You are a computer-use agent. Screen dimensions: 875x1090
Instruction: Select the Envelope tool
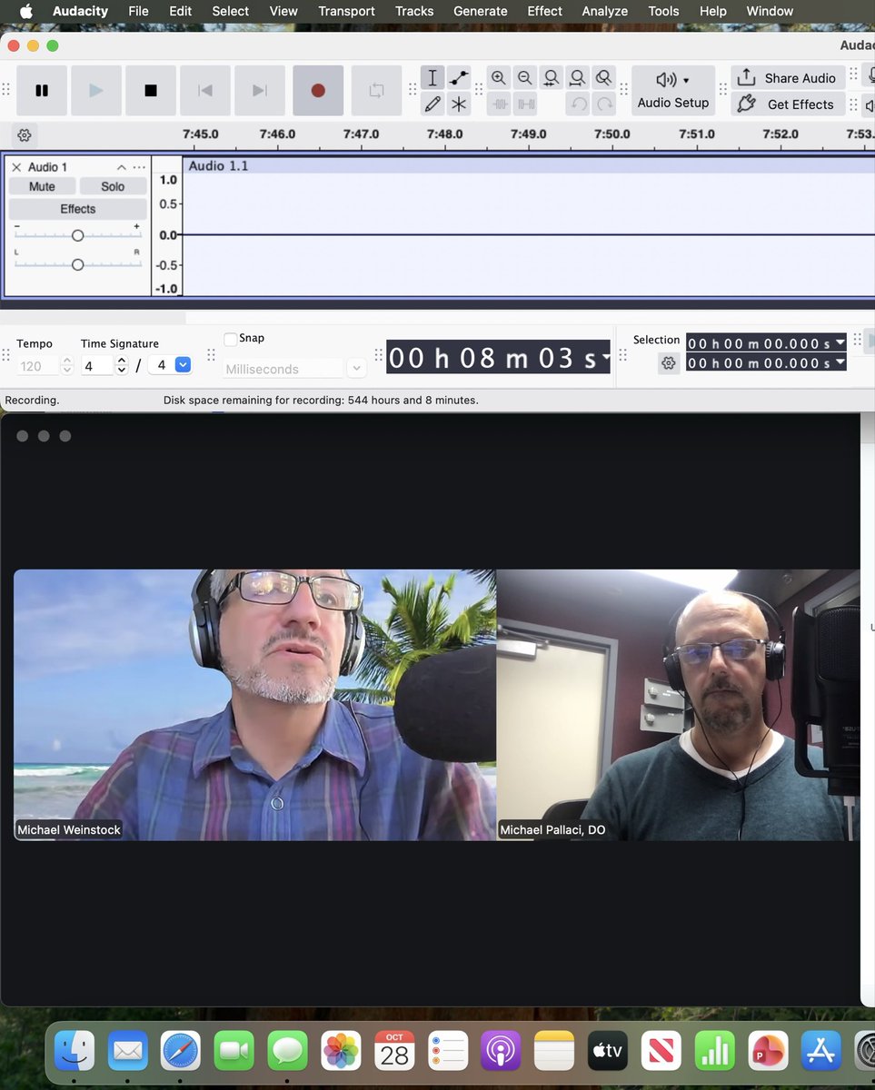click(x=459, y=77)
